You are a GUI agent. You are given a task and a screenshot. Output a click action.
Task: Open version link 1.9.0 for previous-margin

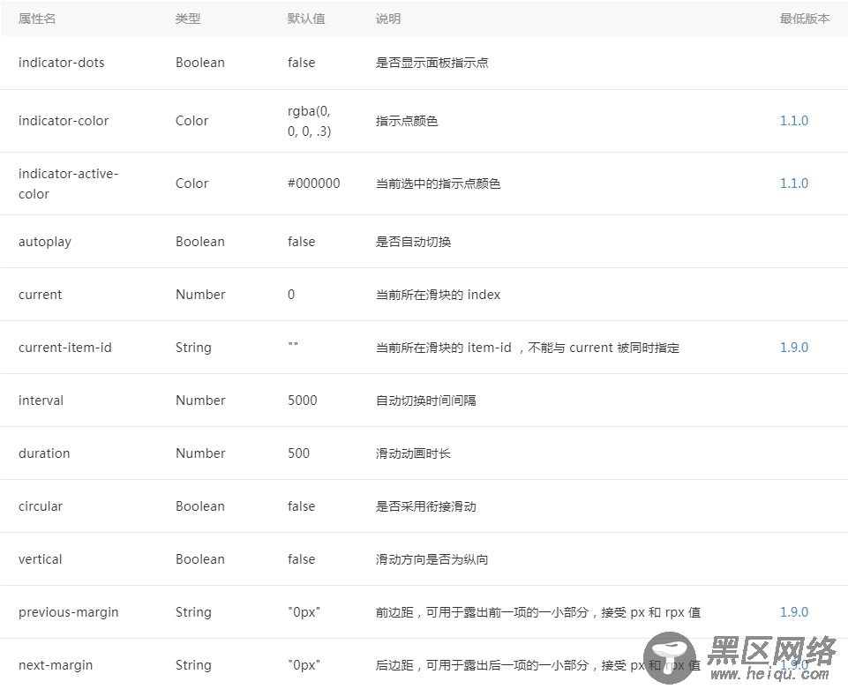point(793,611)
